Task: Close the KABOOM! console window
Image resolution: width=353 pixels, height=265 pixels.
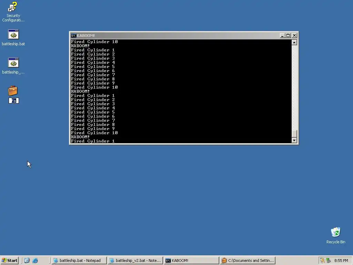Action: [294, 36]
